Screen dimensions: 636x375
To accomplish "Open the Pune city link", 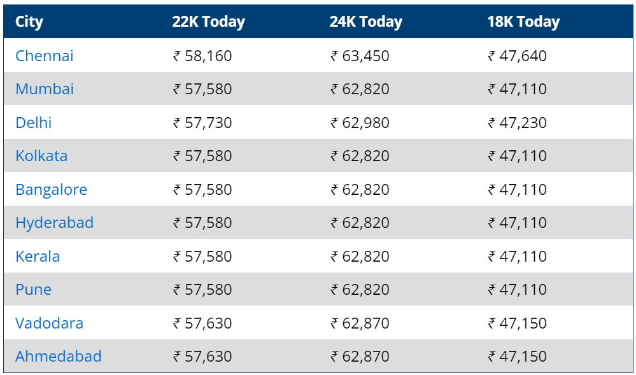I will tap(34, 290).
